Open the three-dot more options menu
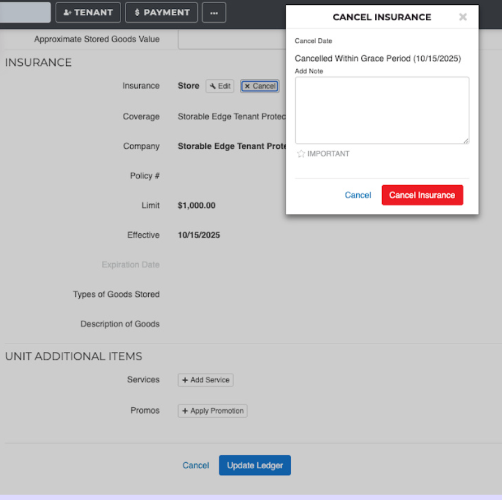 point(214,13)
